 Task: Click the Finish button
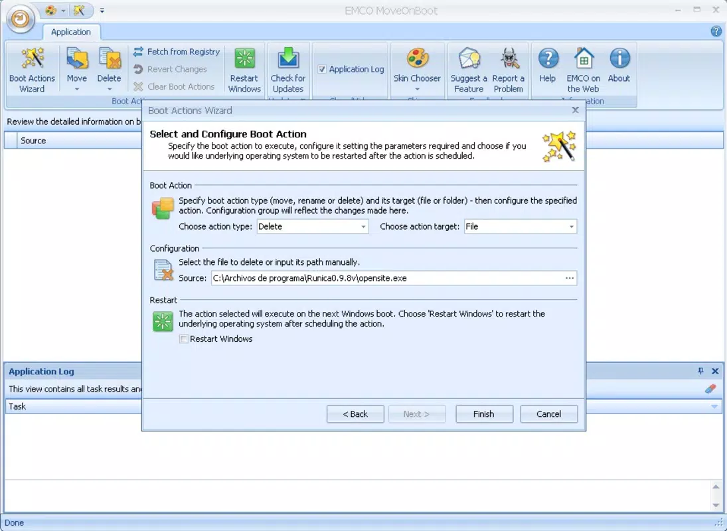pos(484,414)
